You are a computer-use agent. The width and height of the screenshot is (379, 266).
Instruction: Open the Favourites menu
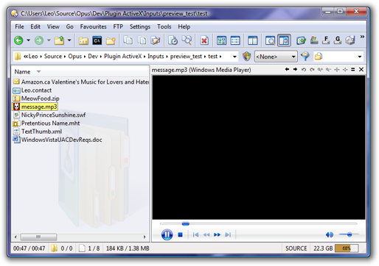click(x=93, y=26)
